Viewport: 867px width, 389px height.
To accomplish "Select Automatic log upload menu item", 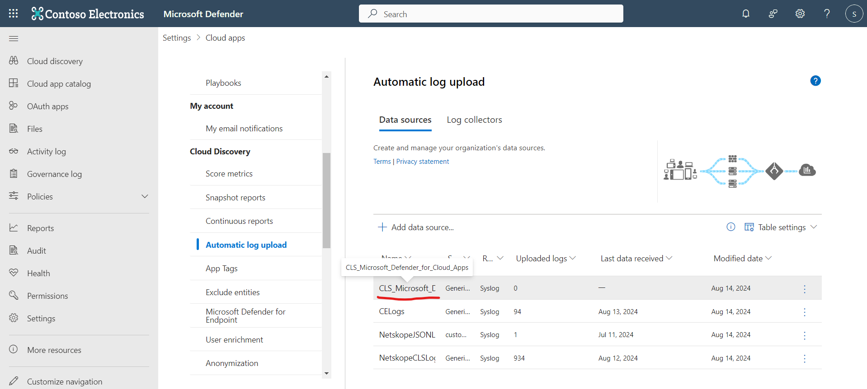I will click(x=246, y=245).
